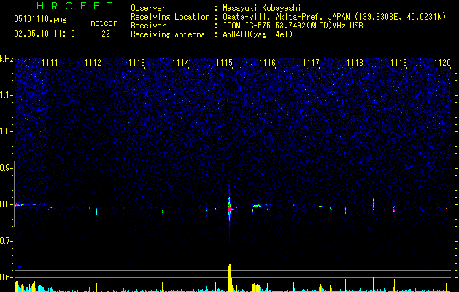The height and width of the screenshot is (292, 459).
Task: Click the 0.8 kHz axis label
Action: (x=6, y=204)
